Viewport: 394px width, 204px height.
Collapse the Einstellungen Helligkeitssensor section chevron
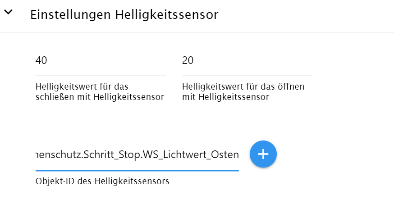8,13
